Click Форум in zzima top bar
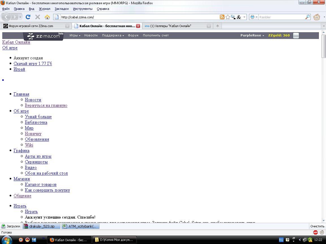This screenshot has width=326, height=244. (133, 35)
